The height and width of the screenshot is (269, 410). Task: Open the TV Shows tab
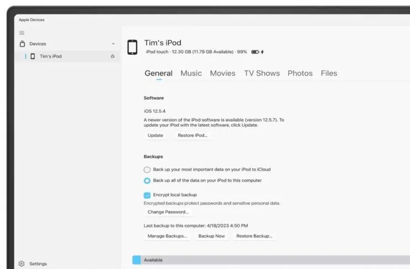(262, 73)
